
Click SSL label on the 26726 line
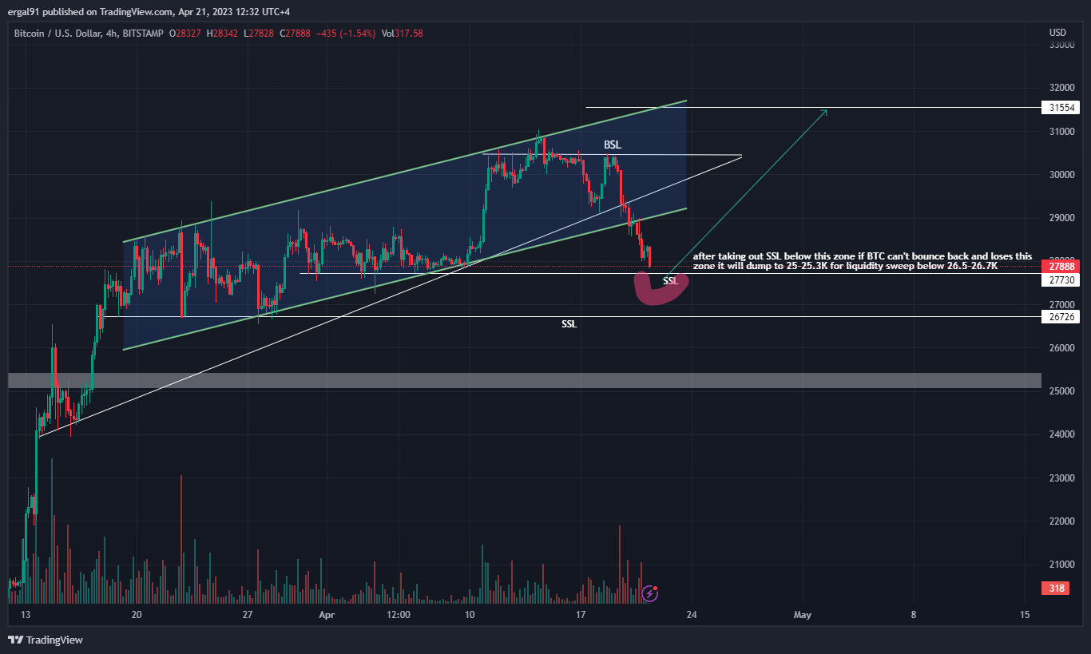click(x=569, y=325)
